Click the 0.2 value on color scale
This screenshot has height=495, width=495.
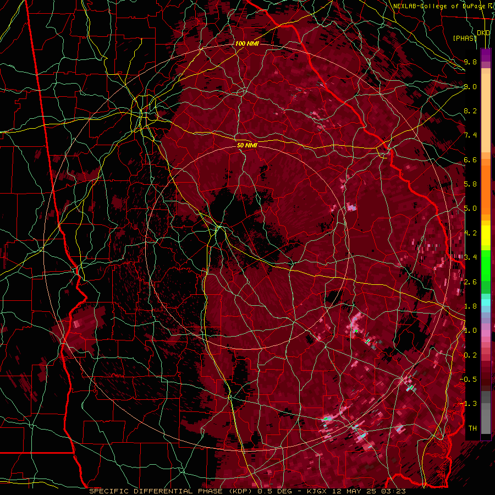click(470, 355)
